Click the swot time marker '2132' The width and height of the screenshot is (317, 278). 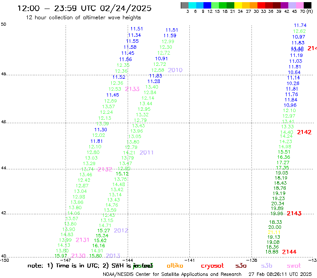[105, 169]
